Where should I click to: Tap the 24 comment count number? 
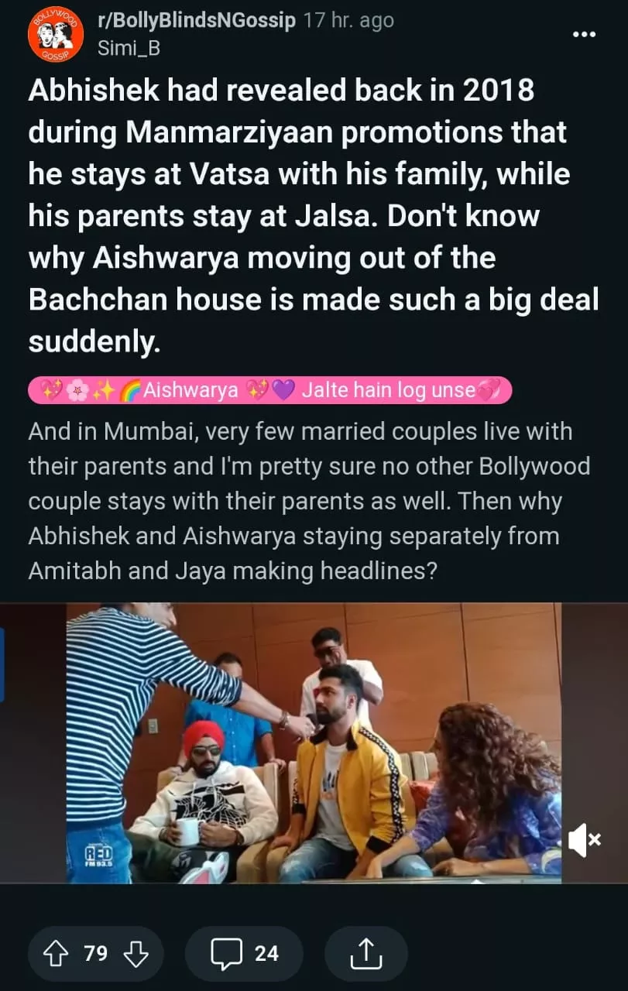[x=266, y=953]
